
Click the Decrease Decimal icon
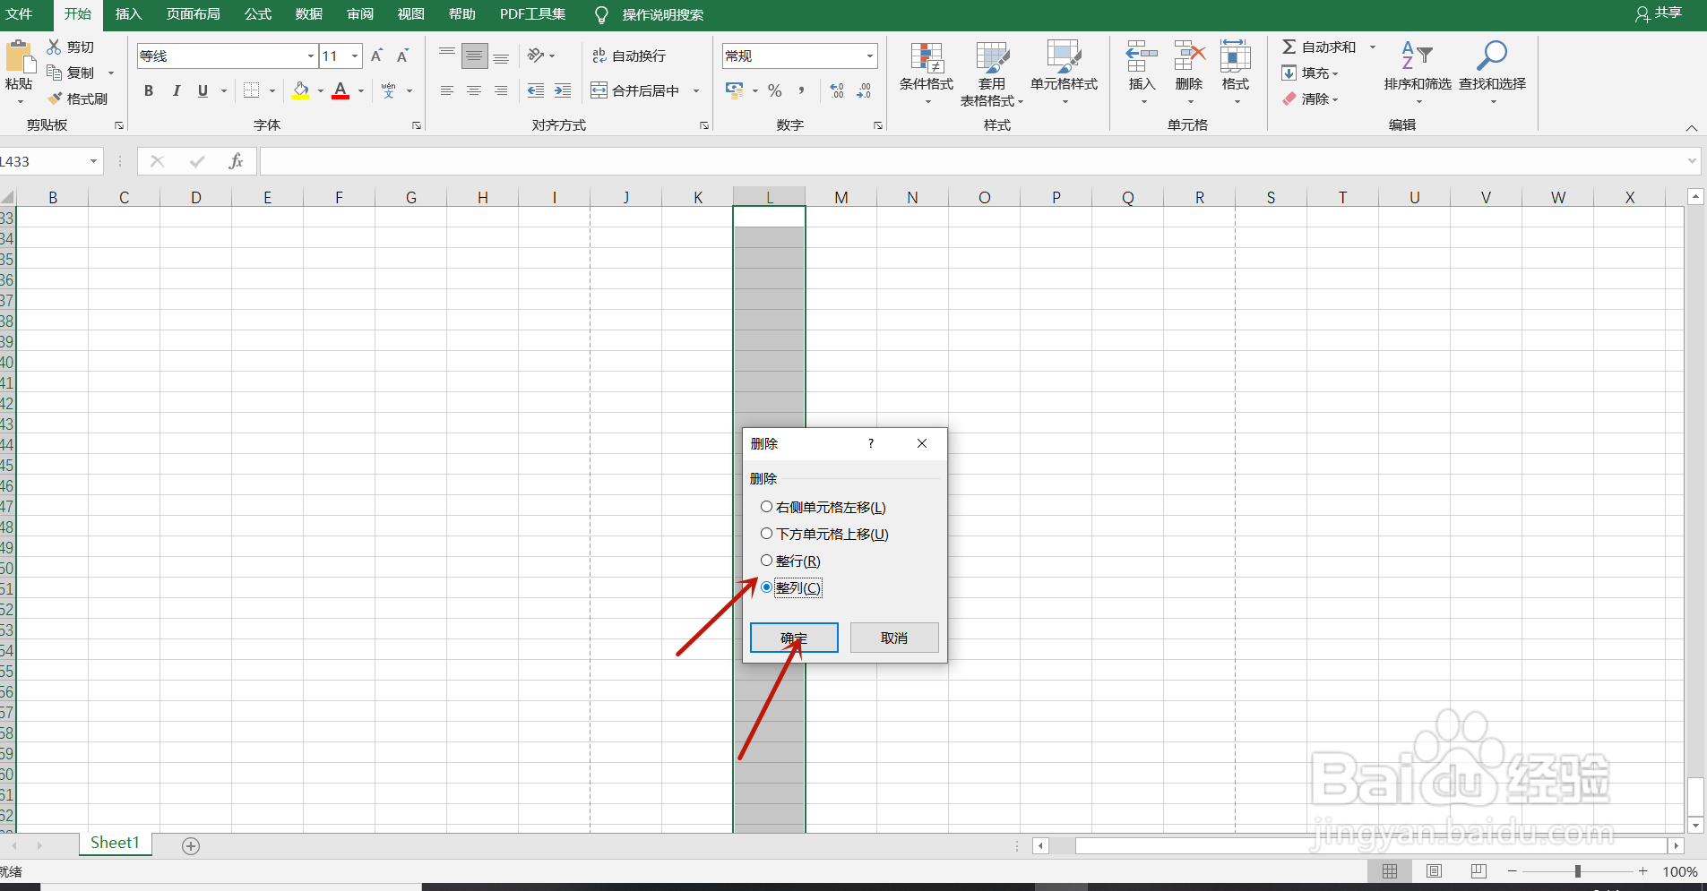coord(864,90)
